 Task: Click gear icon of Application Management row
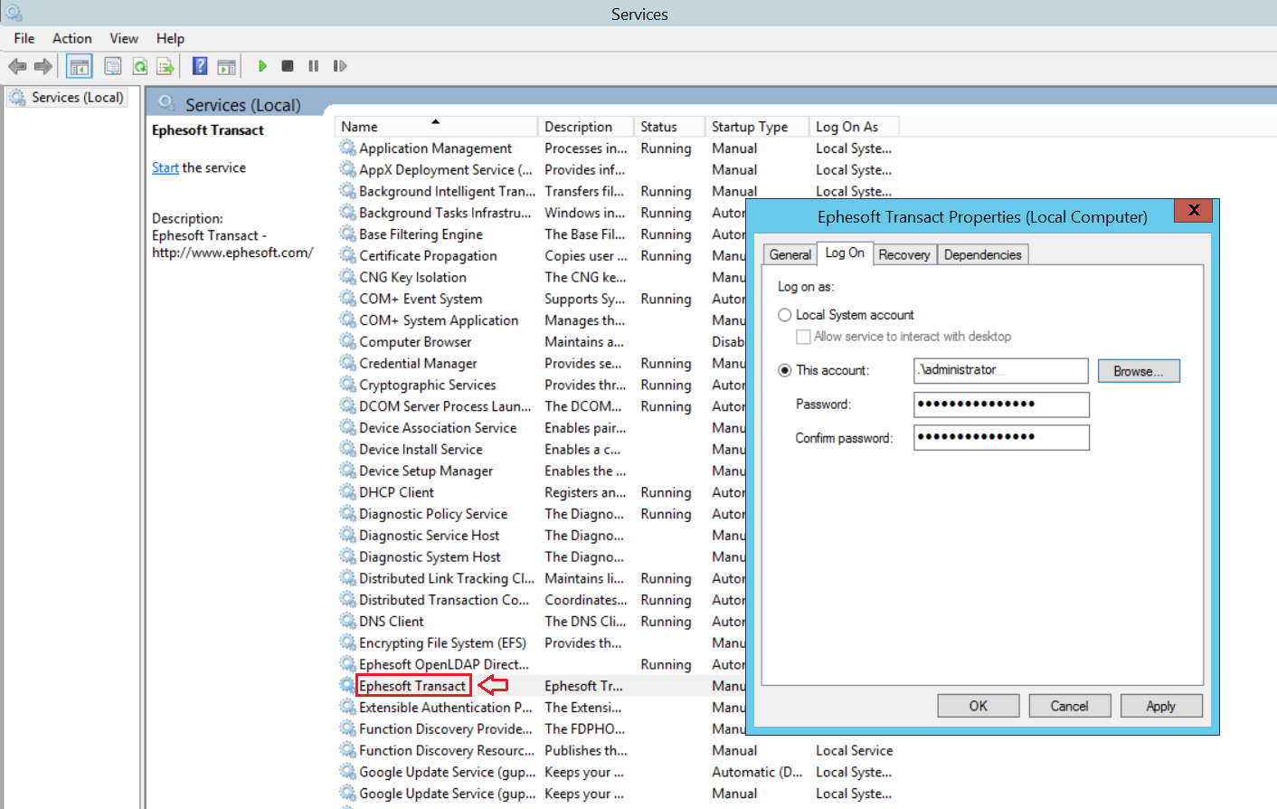click(x=347, y=148)
